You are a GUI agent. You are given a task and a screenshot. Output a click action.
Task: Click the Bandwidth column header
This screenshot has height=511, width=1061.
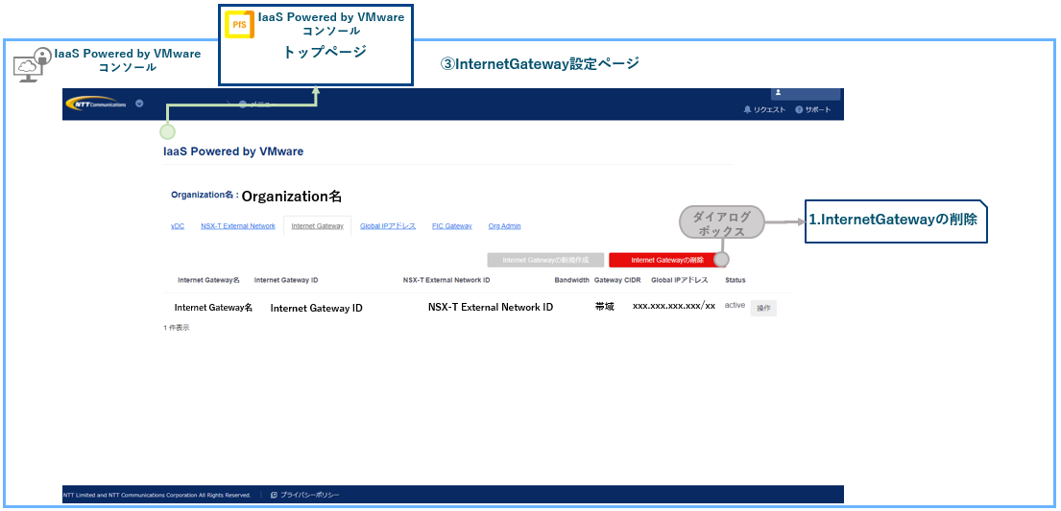tap(571, 280)
